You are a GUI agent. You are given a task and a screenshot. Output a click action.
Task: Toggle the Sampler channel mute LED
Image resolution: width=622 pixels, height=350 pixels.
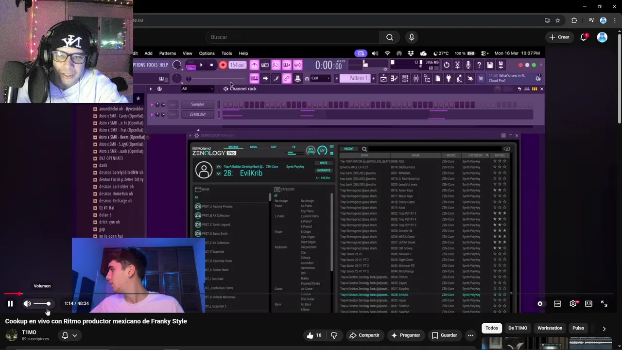coord(152,105)
